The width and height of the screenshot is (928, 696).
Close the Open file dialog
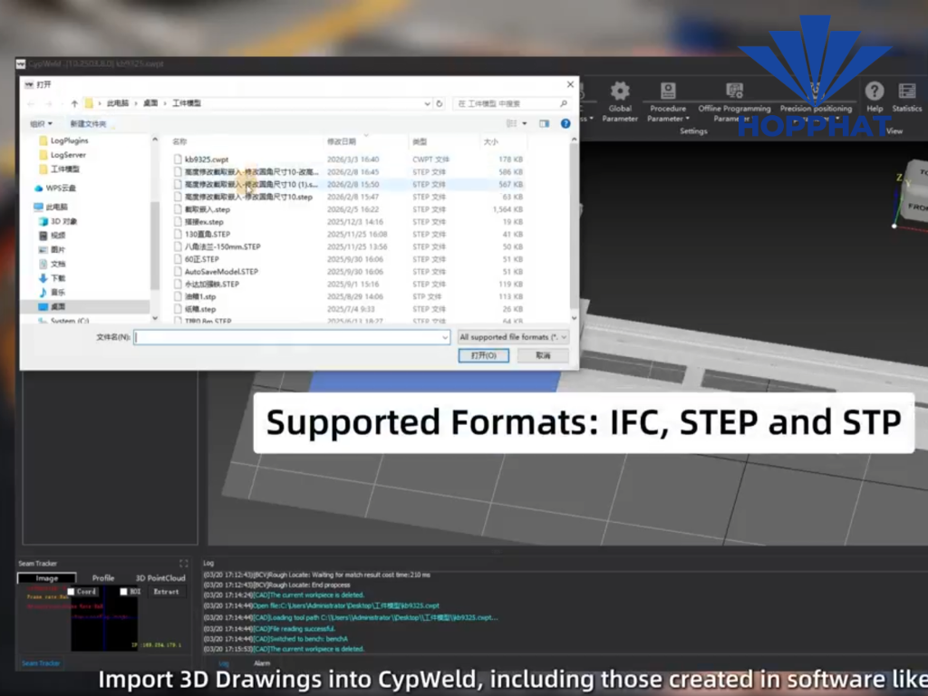click(x=570, y=84)
